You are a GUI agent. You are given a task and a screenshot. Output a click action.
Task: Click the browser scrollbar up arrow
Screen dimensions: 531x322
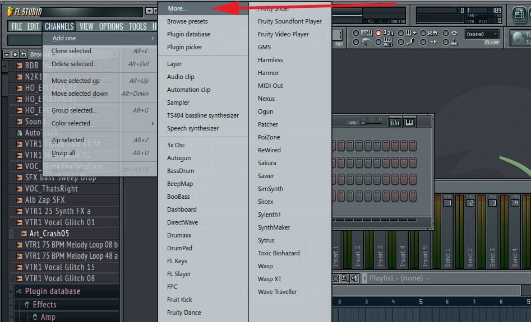click(4, 66)
